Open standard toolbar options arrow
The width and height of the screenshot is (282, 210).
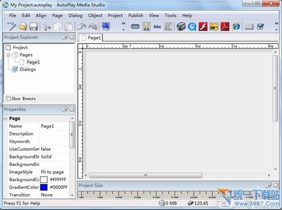point(124,30)
